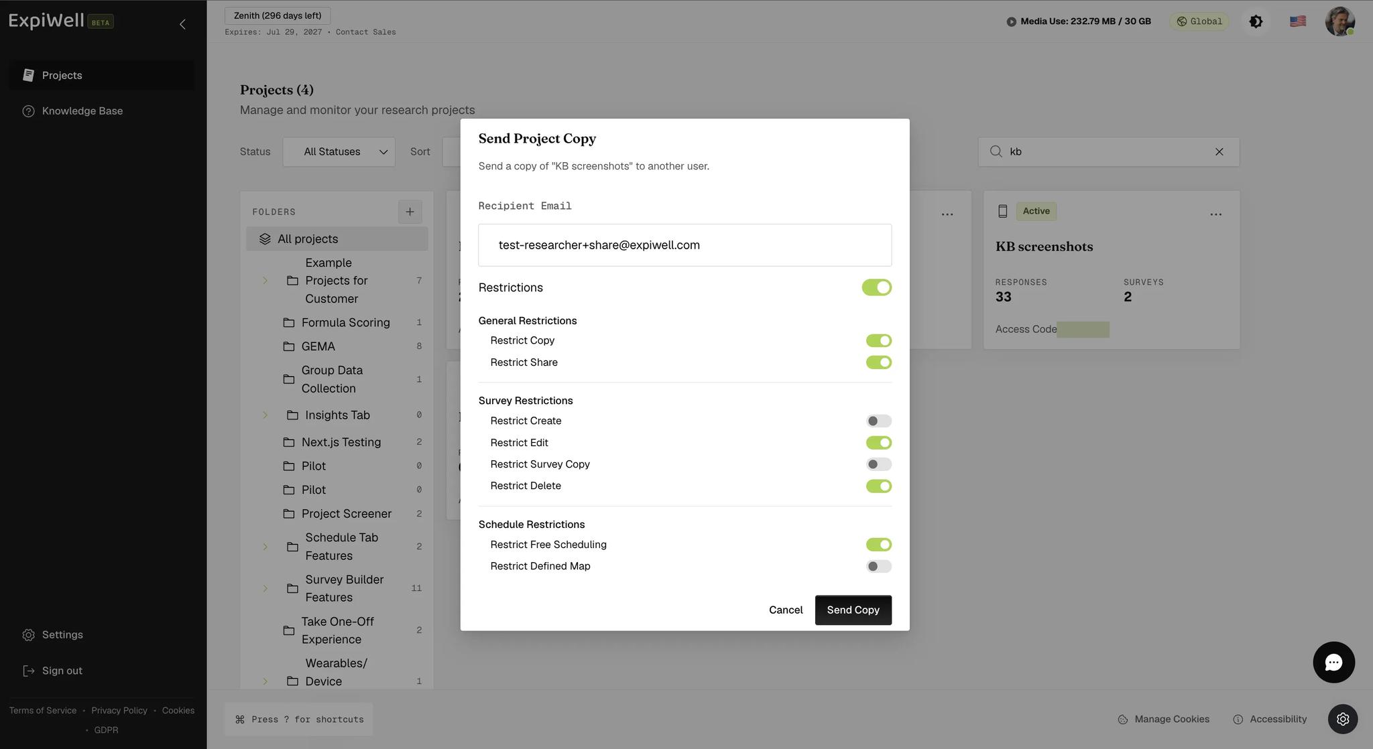This screenshot has width=1373, height=749.
Task: Disable Restrict Free Scheduling toggle
Action: click(x=879, y=545)
